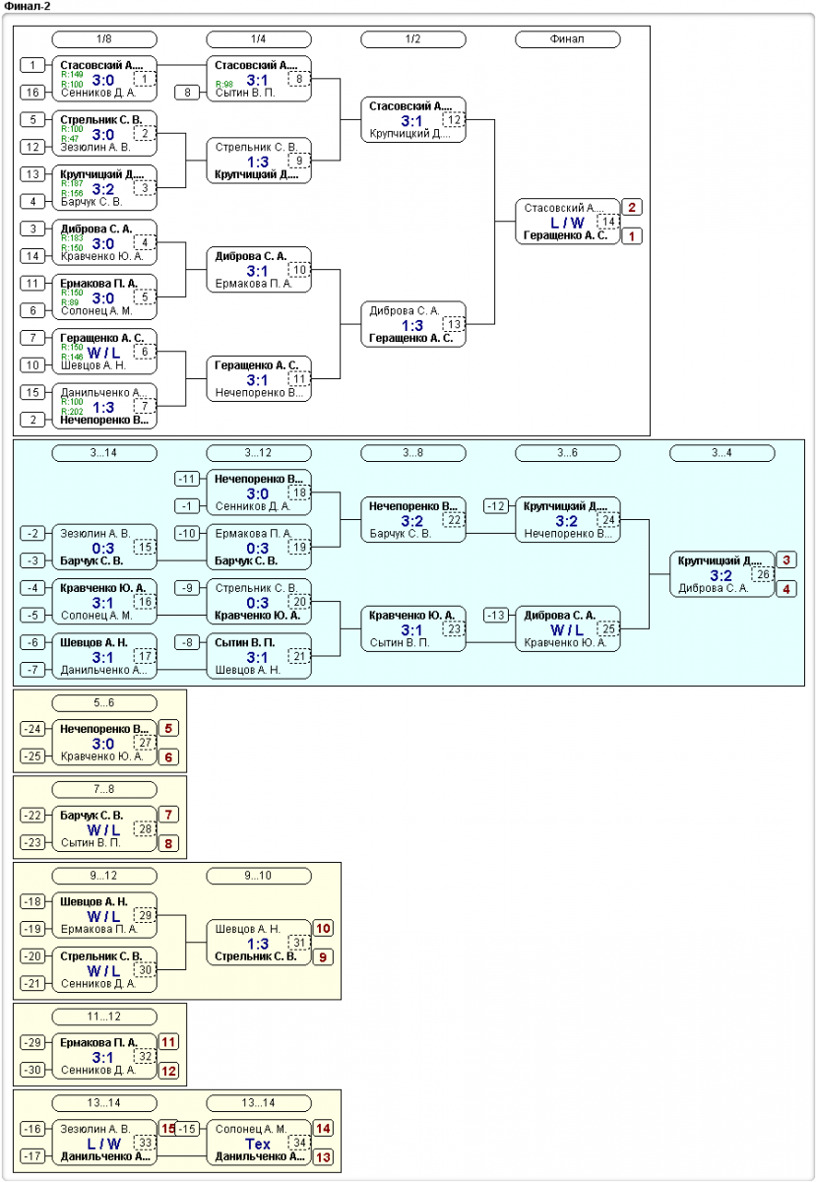This screenshot has width=816, height=1182.
Task: Click the 1/8 round header
Action: pos(104,39)
